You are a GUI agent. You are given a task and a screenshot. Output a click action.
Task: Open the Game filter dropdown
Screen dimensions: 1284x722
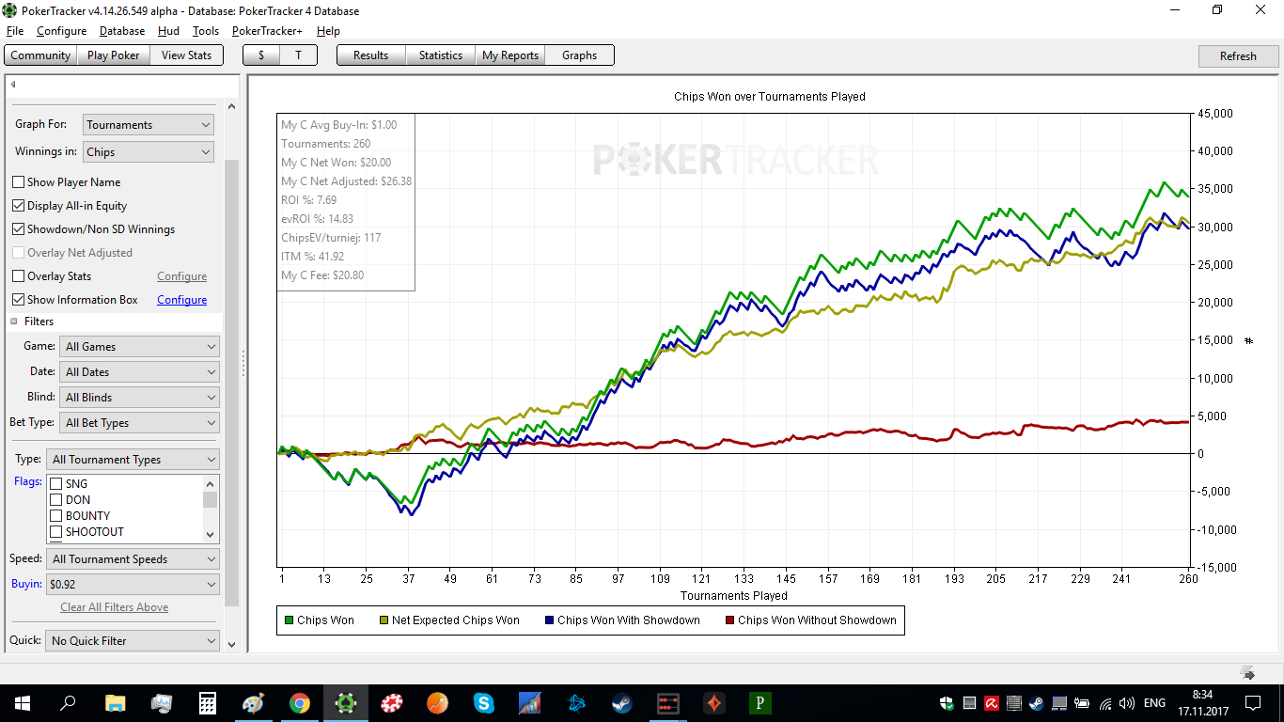pos(139,347)
